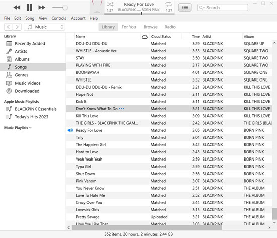Click the vertical scrollbar down arrow
277x238 pixels.
274,222
